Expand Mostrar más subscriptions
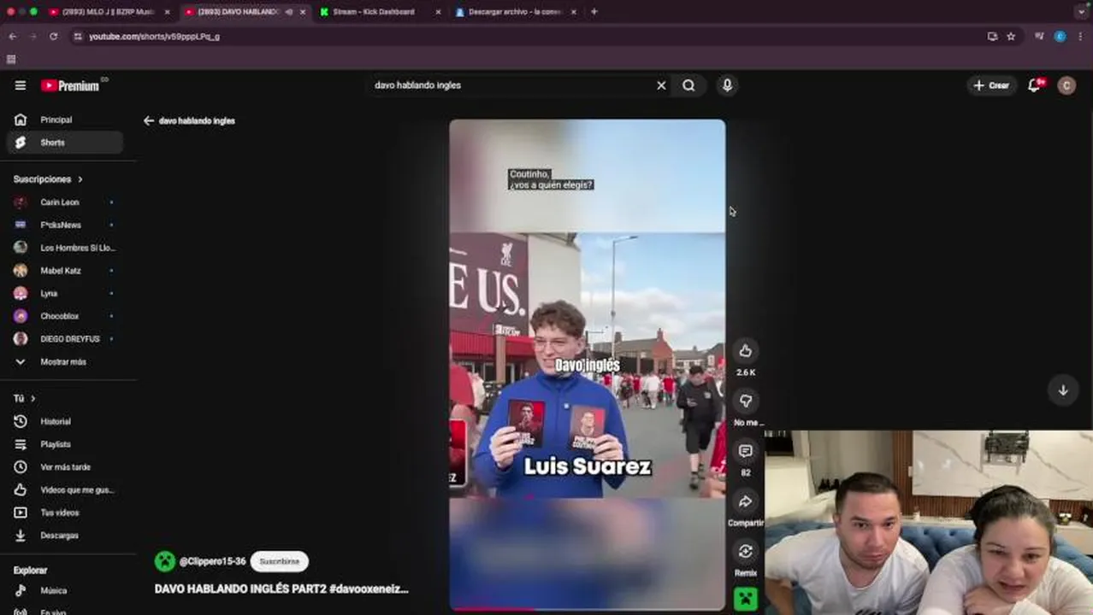Viewport: 1093px width, 615px height. (64, 362)
